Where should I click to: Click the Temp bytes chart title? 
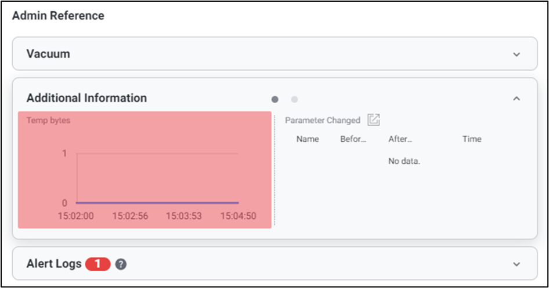tap(48, 121)
